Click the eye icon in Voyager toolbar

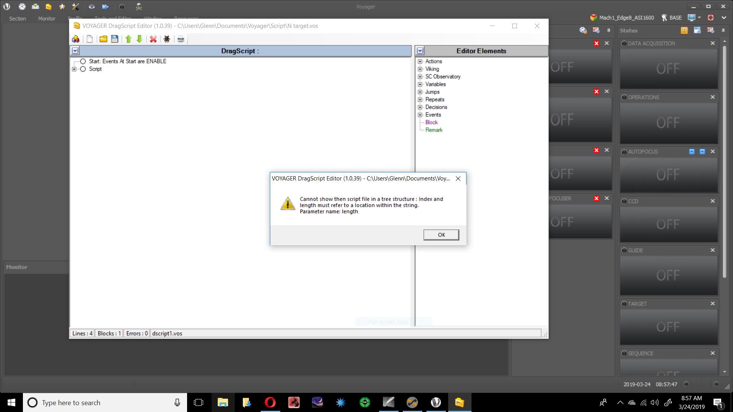(92, 6)
